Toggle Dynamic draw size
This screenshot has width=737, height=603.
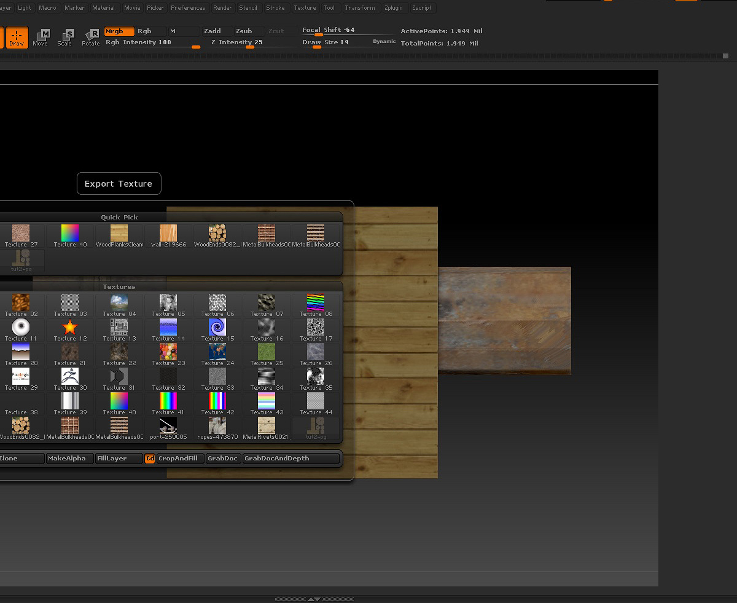coord(384,42)
